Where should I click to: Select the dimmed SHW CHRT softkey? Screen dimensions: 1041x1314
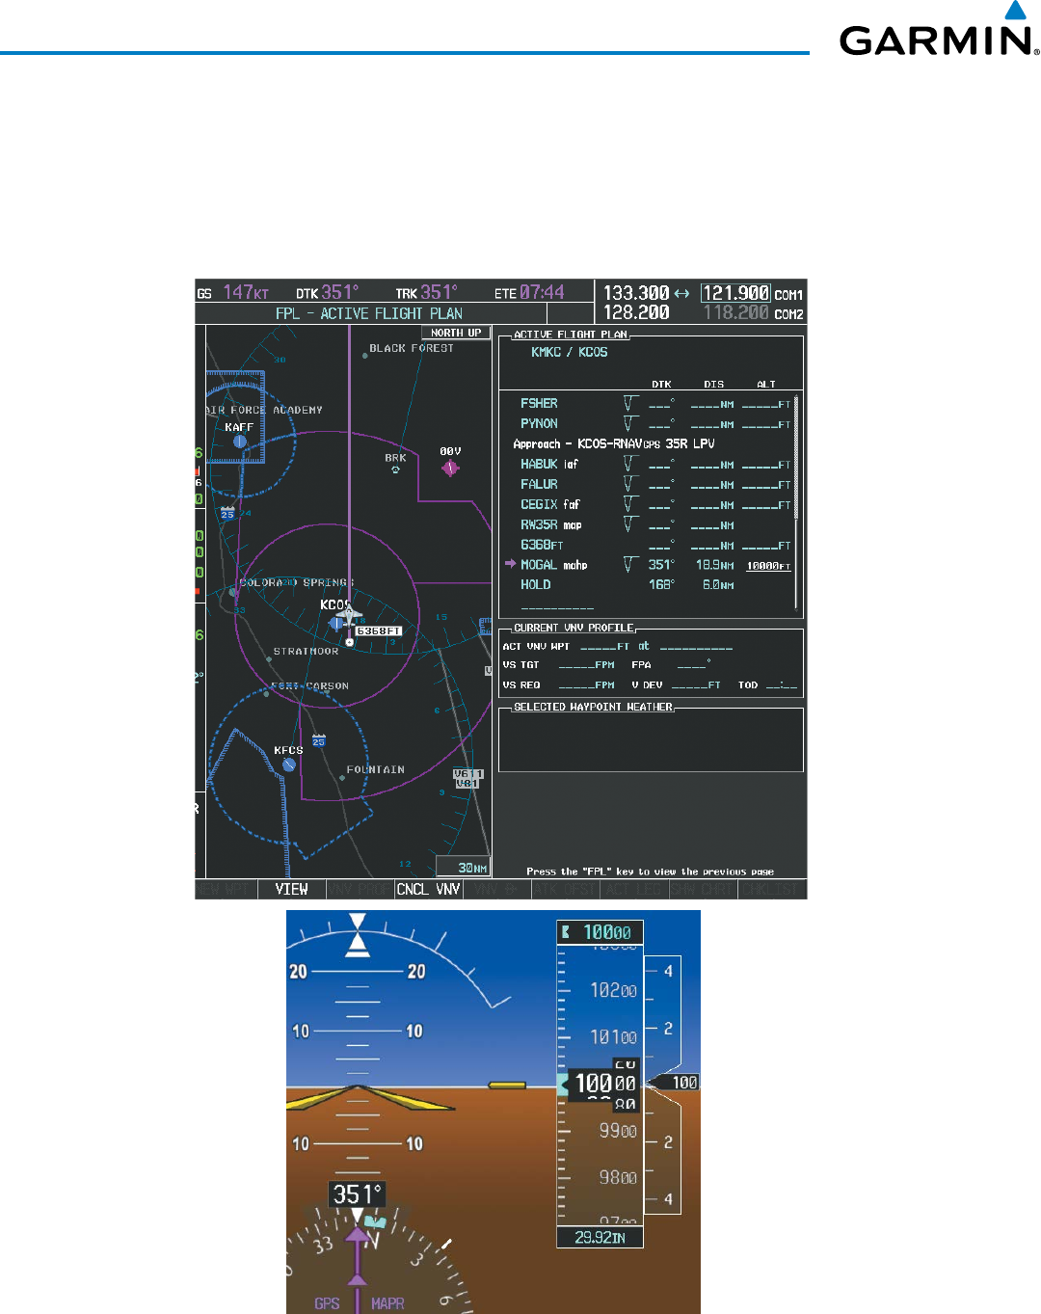tap(703, 889)
